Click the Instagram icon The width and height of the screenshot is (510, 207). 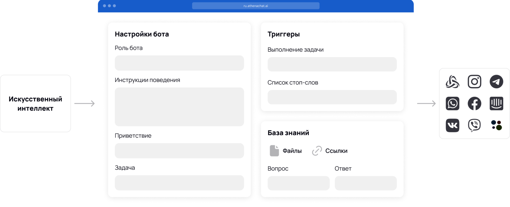point(474,82)
